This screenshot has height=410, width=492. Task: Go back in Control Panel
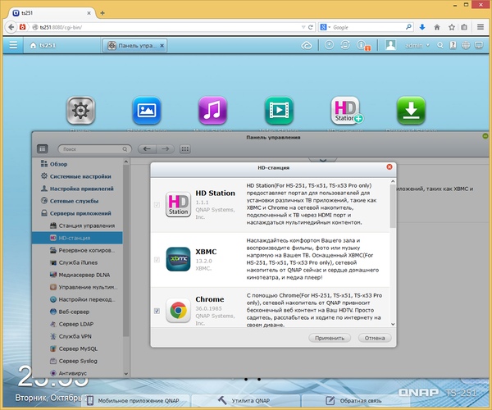(147, 149)
